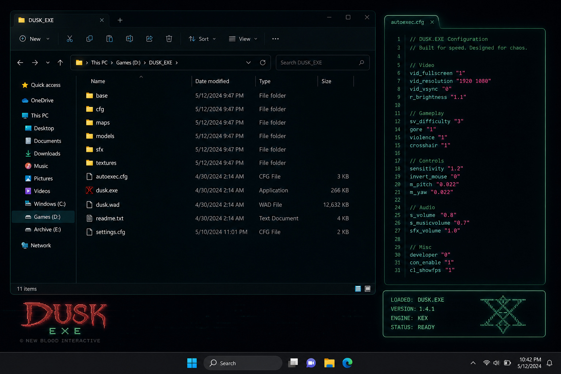Image resolution: width=561 pixels, height=374 pixels.
Task: Click the Paste clipboard icon
Action: pos(109,39)
